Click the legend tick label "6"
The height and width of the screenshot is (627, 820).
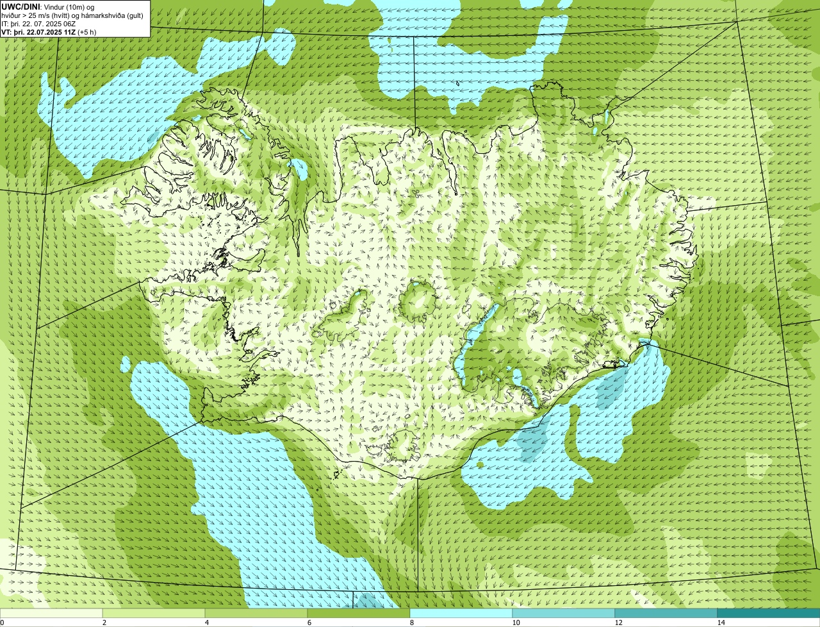click(x=309, y=623)
